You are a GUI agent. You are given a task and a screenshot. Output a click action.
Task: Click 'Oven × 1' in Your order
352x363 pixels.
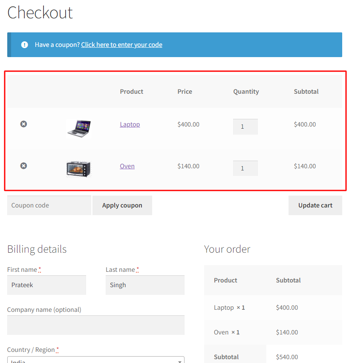click(227, 332)
